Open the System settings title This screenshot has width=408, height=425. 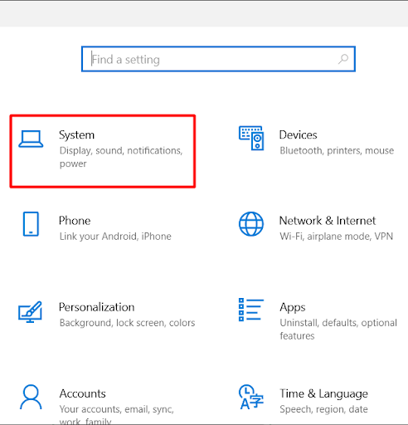77,135
